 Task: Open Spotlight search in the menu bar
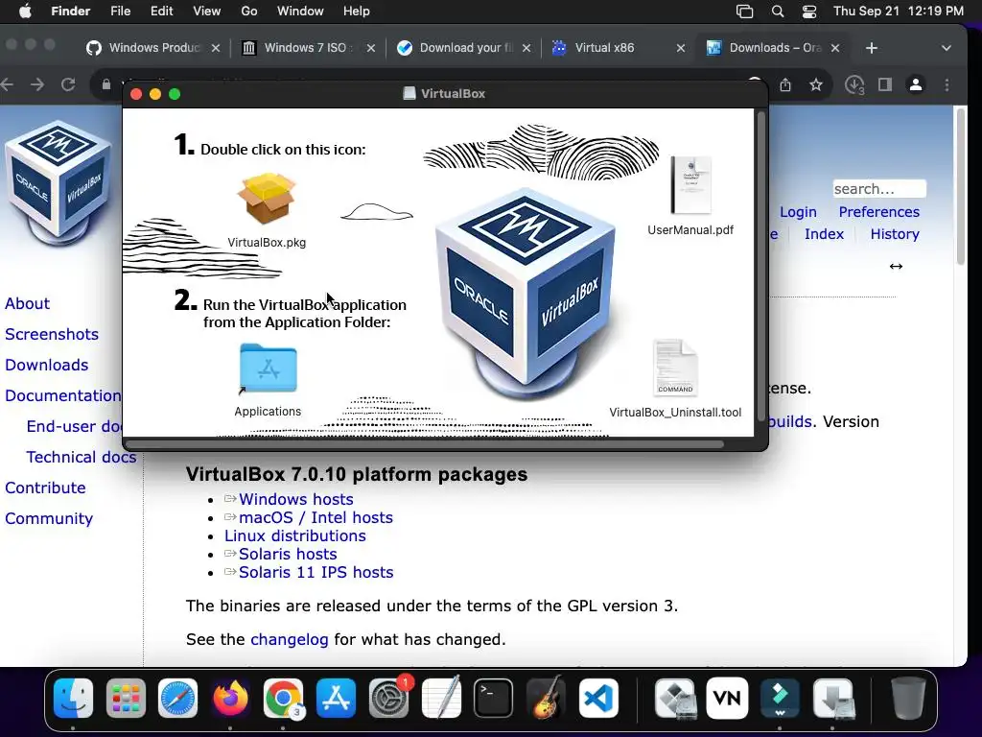777,12
